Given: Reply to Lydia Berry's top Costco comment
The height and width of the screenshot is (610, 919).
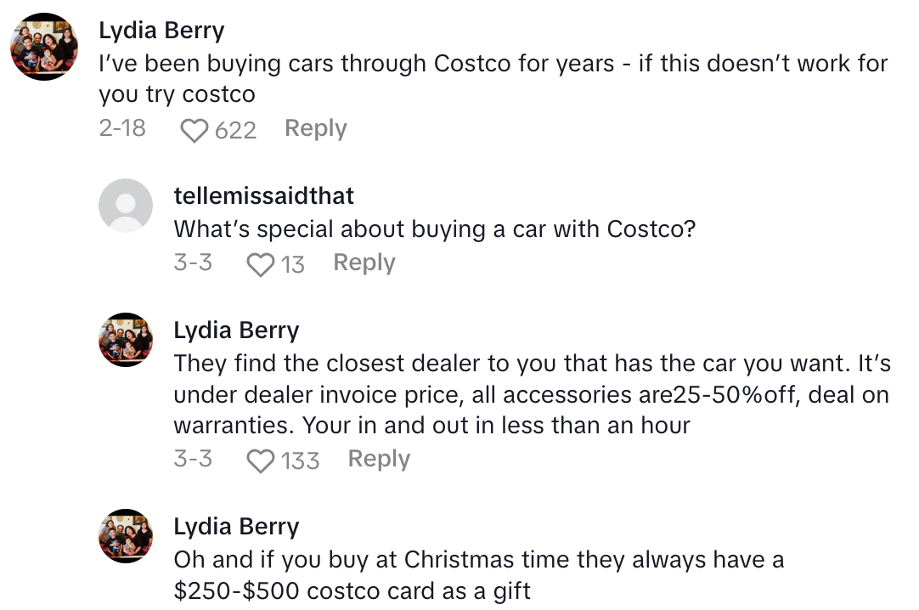Looking at the screenshot, I should pos(315,129).
